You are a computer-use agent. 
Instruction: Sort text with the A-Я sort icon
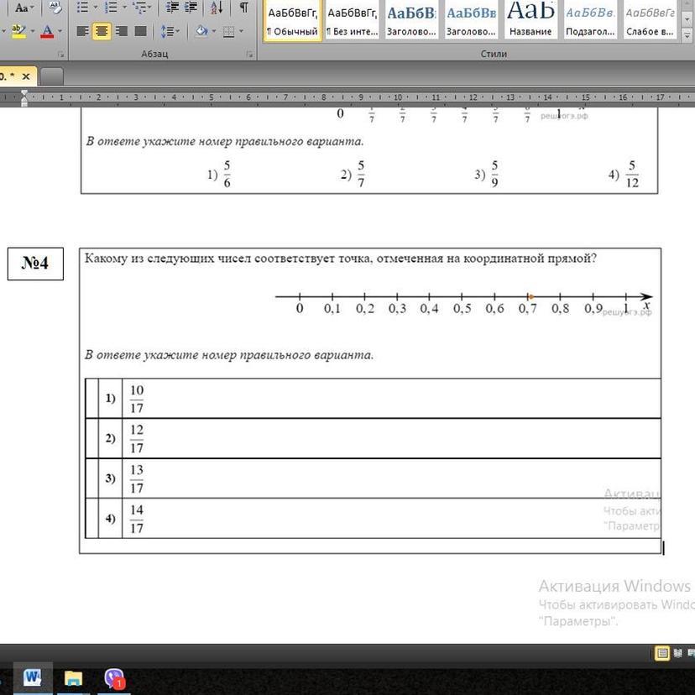coord(217,7)
